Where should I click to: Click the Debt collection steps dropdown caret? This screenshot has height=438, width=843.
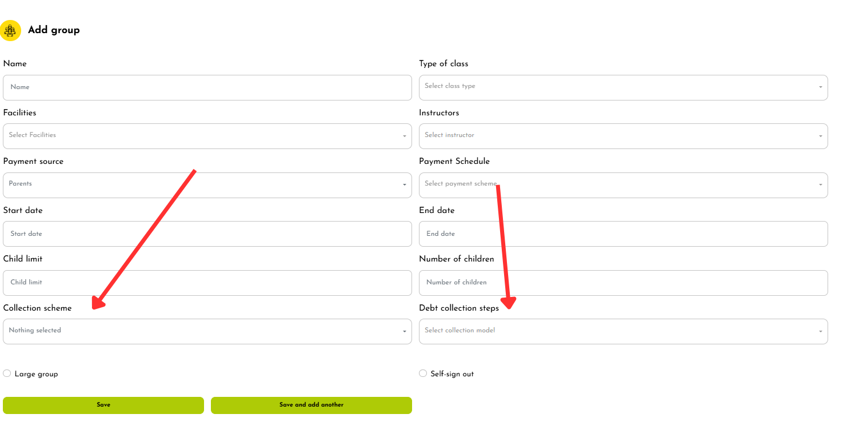(x=820, y=332)
